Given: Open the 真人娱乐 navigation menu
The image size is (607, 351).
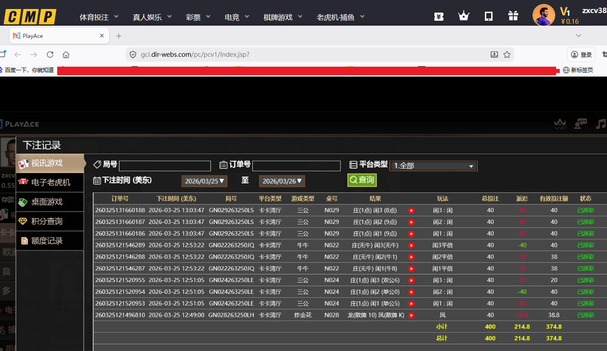Looking at the screenshot, I should [x=152, y=17].
